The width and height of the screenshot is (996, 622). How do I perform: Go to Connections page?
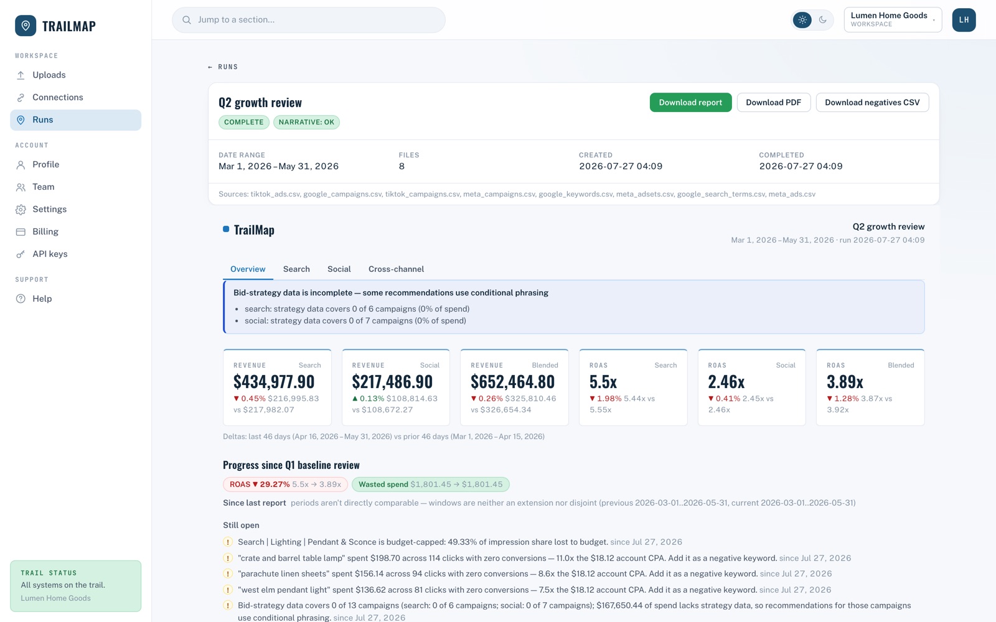pyautogui.click(x=75, y=98)
